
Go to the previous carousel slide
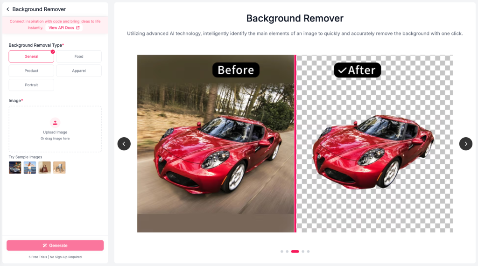pos(124,144)
